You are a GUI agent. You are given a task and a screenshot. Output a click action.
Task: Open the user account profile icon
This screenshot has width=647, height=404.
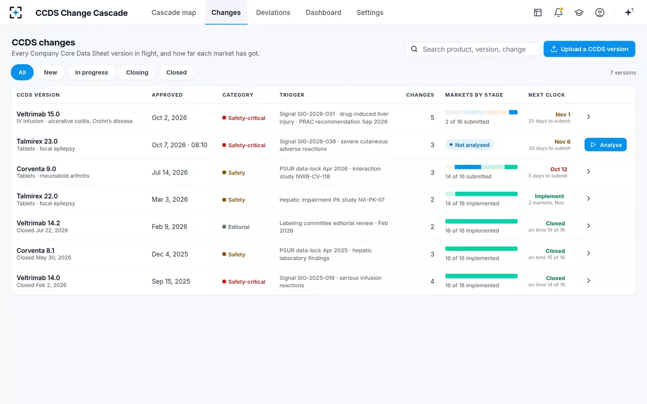(600, 13)
